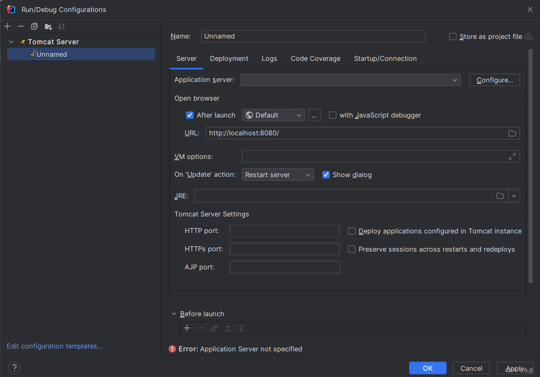Switch to the Server tab
The height and width of the screenshot is (377, 540).
point(186,58)
